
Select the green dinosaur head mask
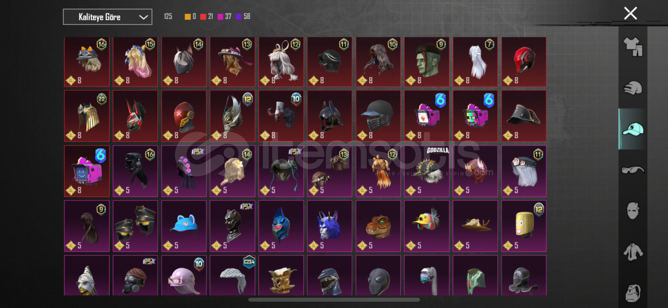(x=378, y=226)
